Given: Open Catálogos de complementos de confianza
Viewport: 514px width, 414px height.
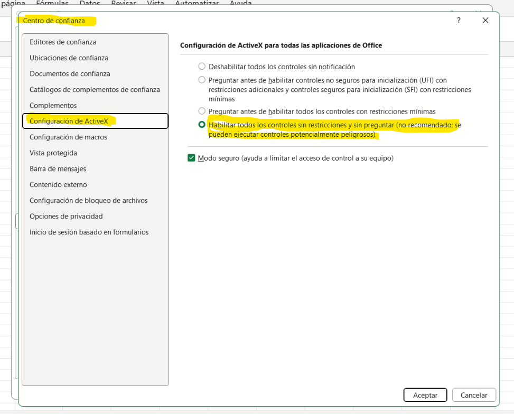Looking at the screenshot, I should [95, 89].
